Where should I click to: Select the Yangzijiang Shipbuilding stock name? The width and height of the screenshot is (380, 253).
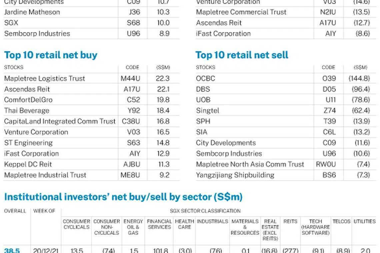235,175
